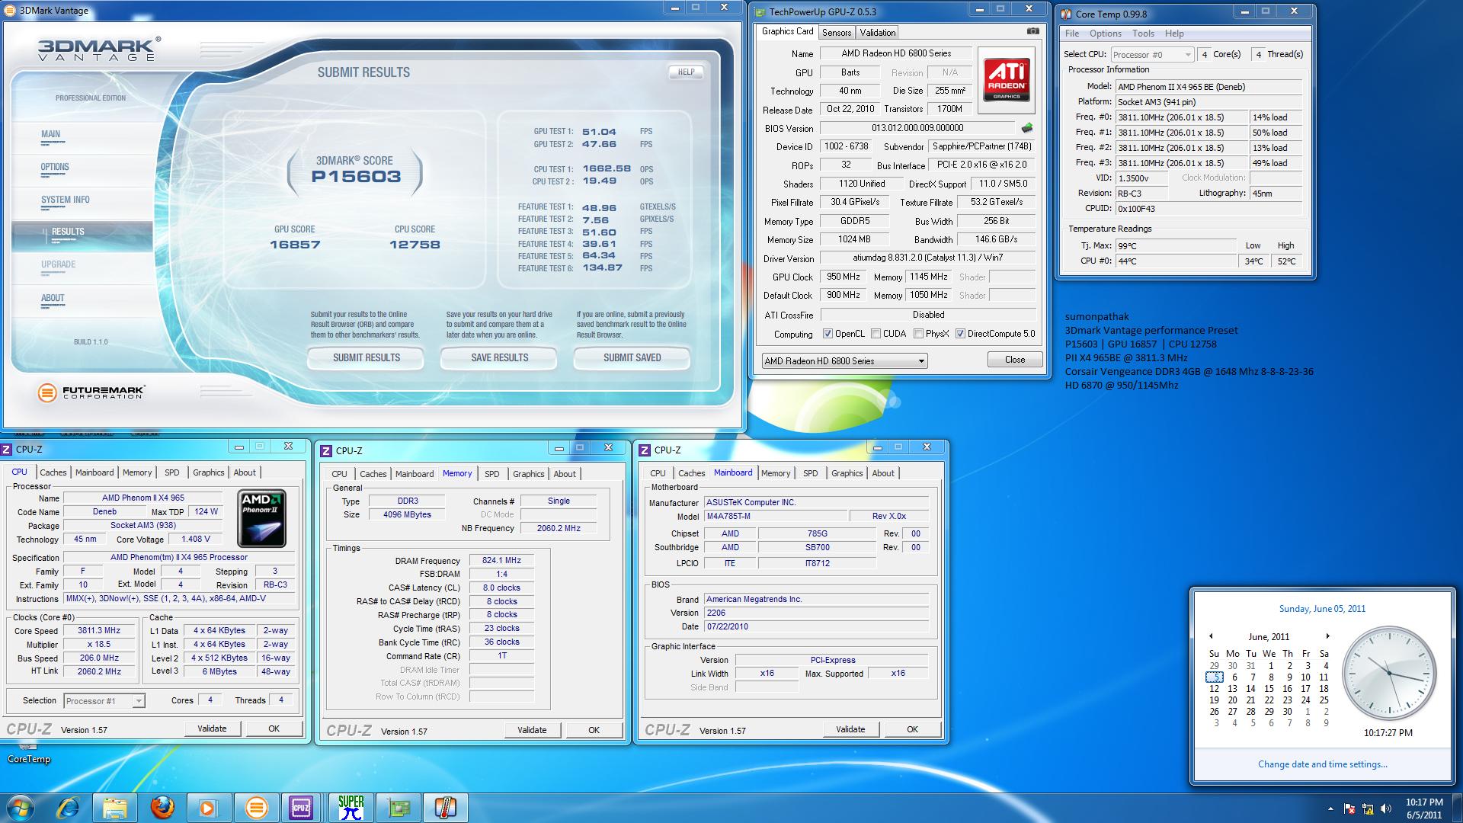Toggle the DirectCompute 5.0 checkbox
This screenshot has width=1463, height=823.
click(x=960, y=334)
